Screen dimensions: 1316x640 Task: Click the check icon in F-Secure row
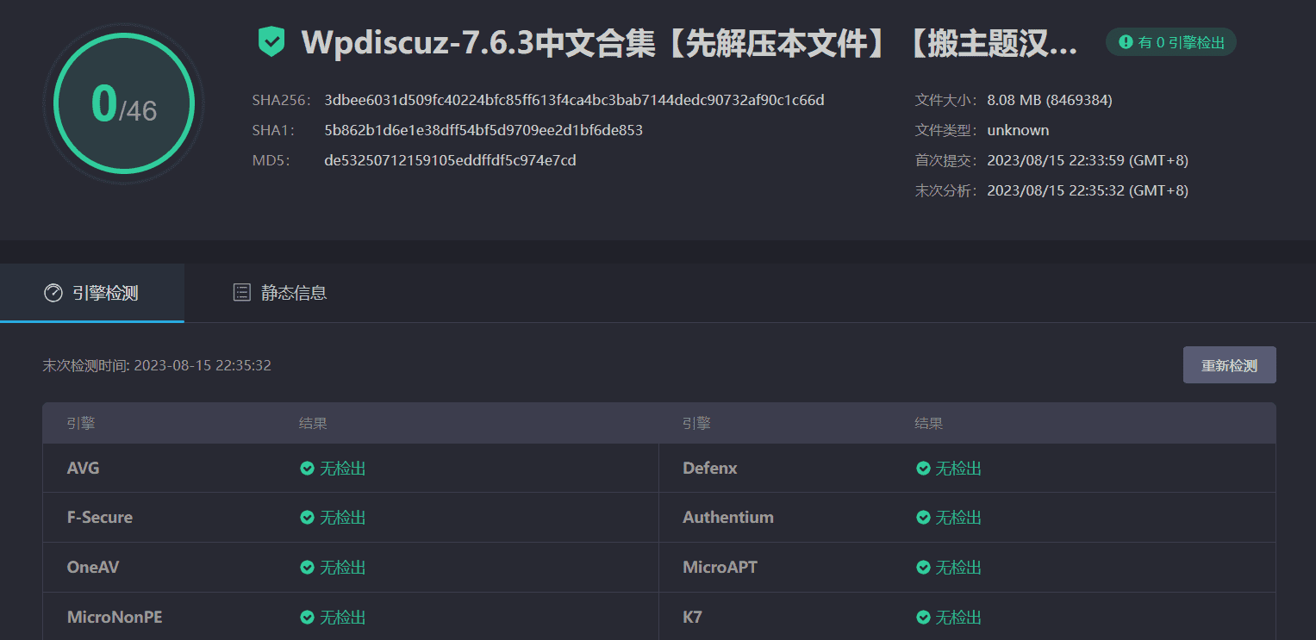pos(307,518)
